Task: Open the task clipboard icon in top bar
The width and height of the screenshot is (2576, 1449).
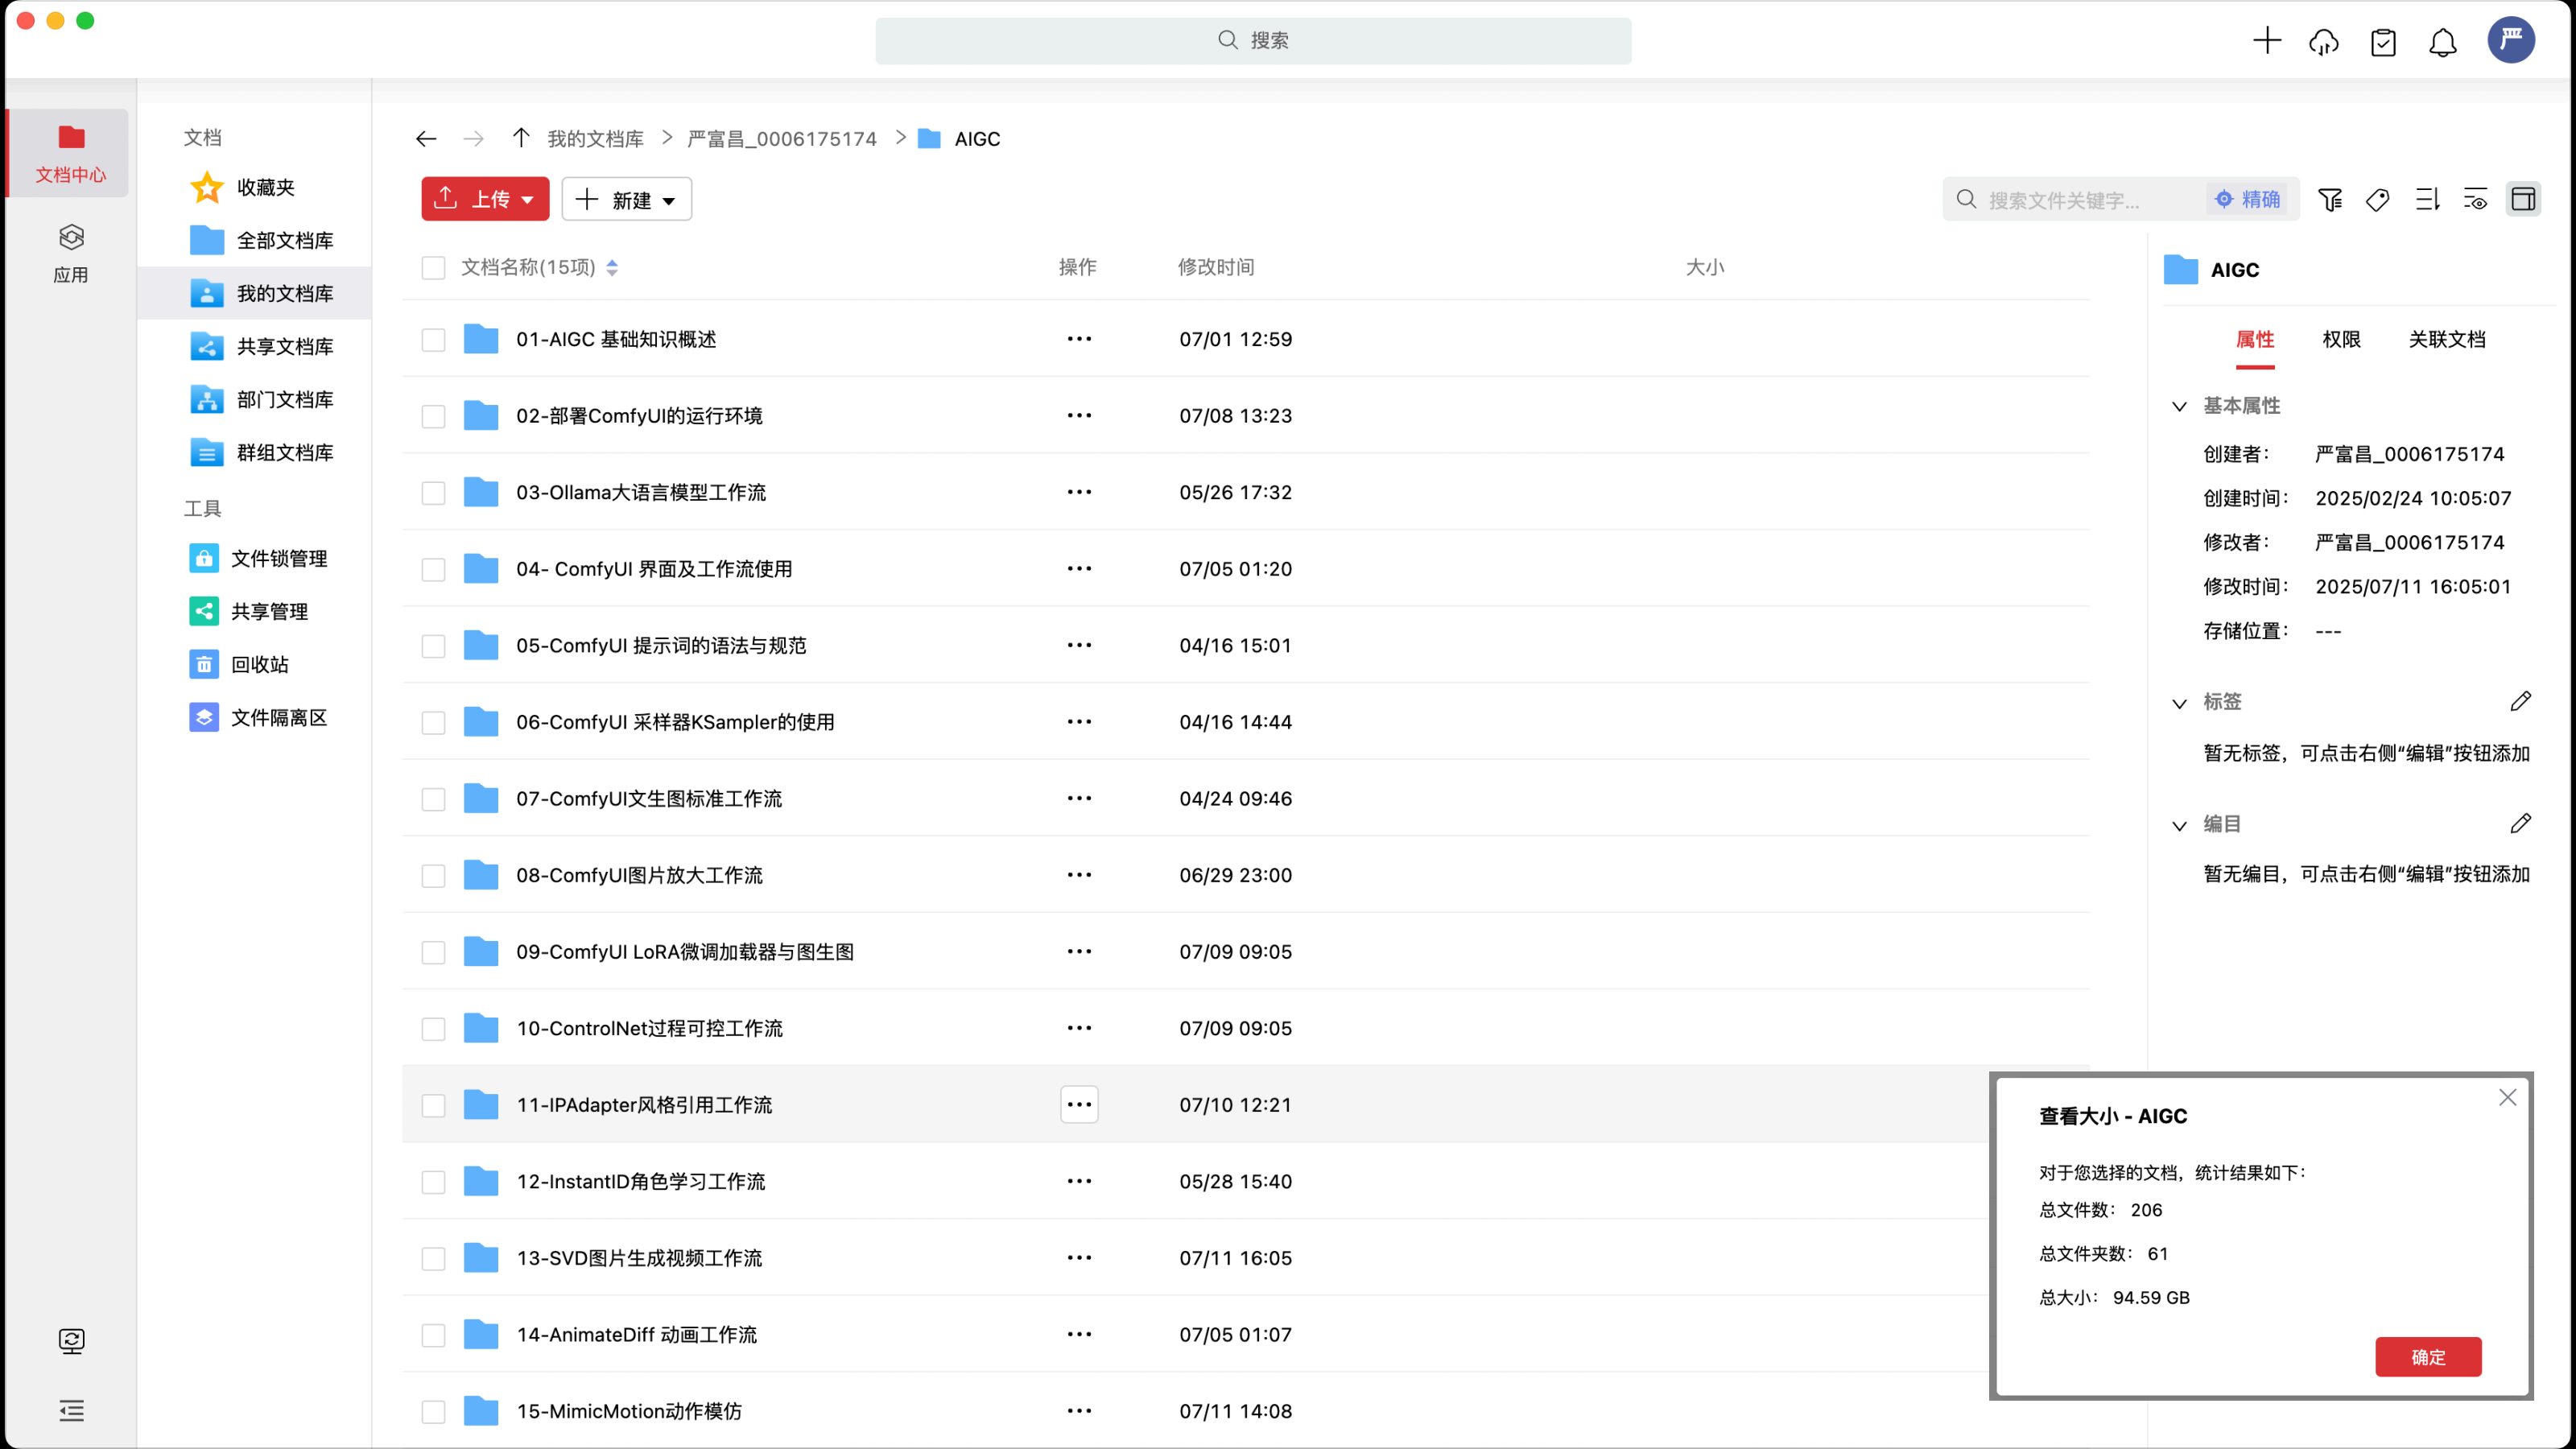Action: (x=2383, y=41)
